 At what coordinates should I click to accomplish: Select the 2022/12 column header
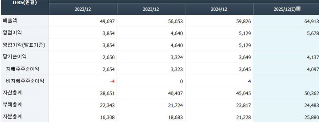pyautogui.click(x=83, y=9)
